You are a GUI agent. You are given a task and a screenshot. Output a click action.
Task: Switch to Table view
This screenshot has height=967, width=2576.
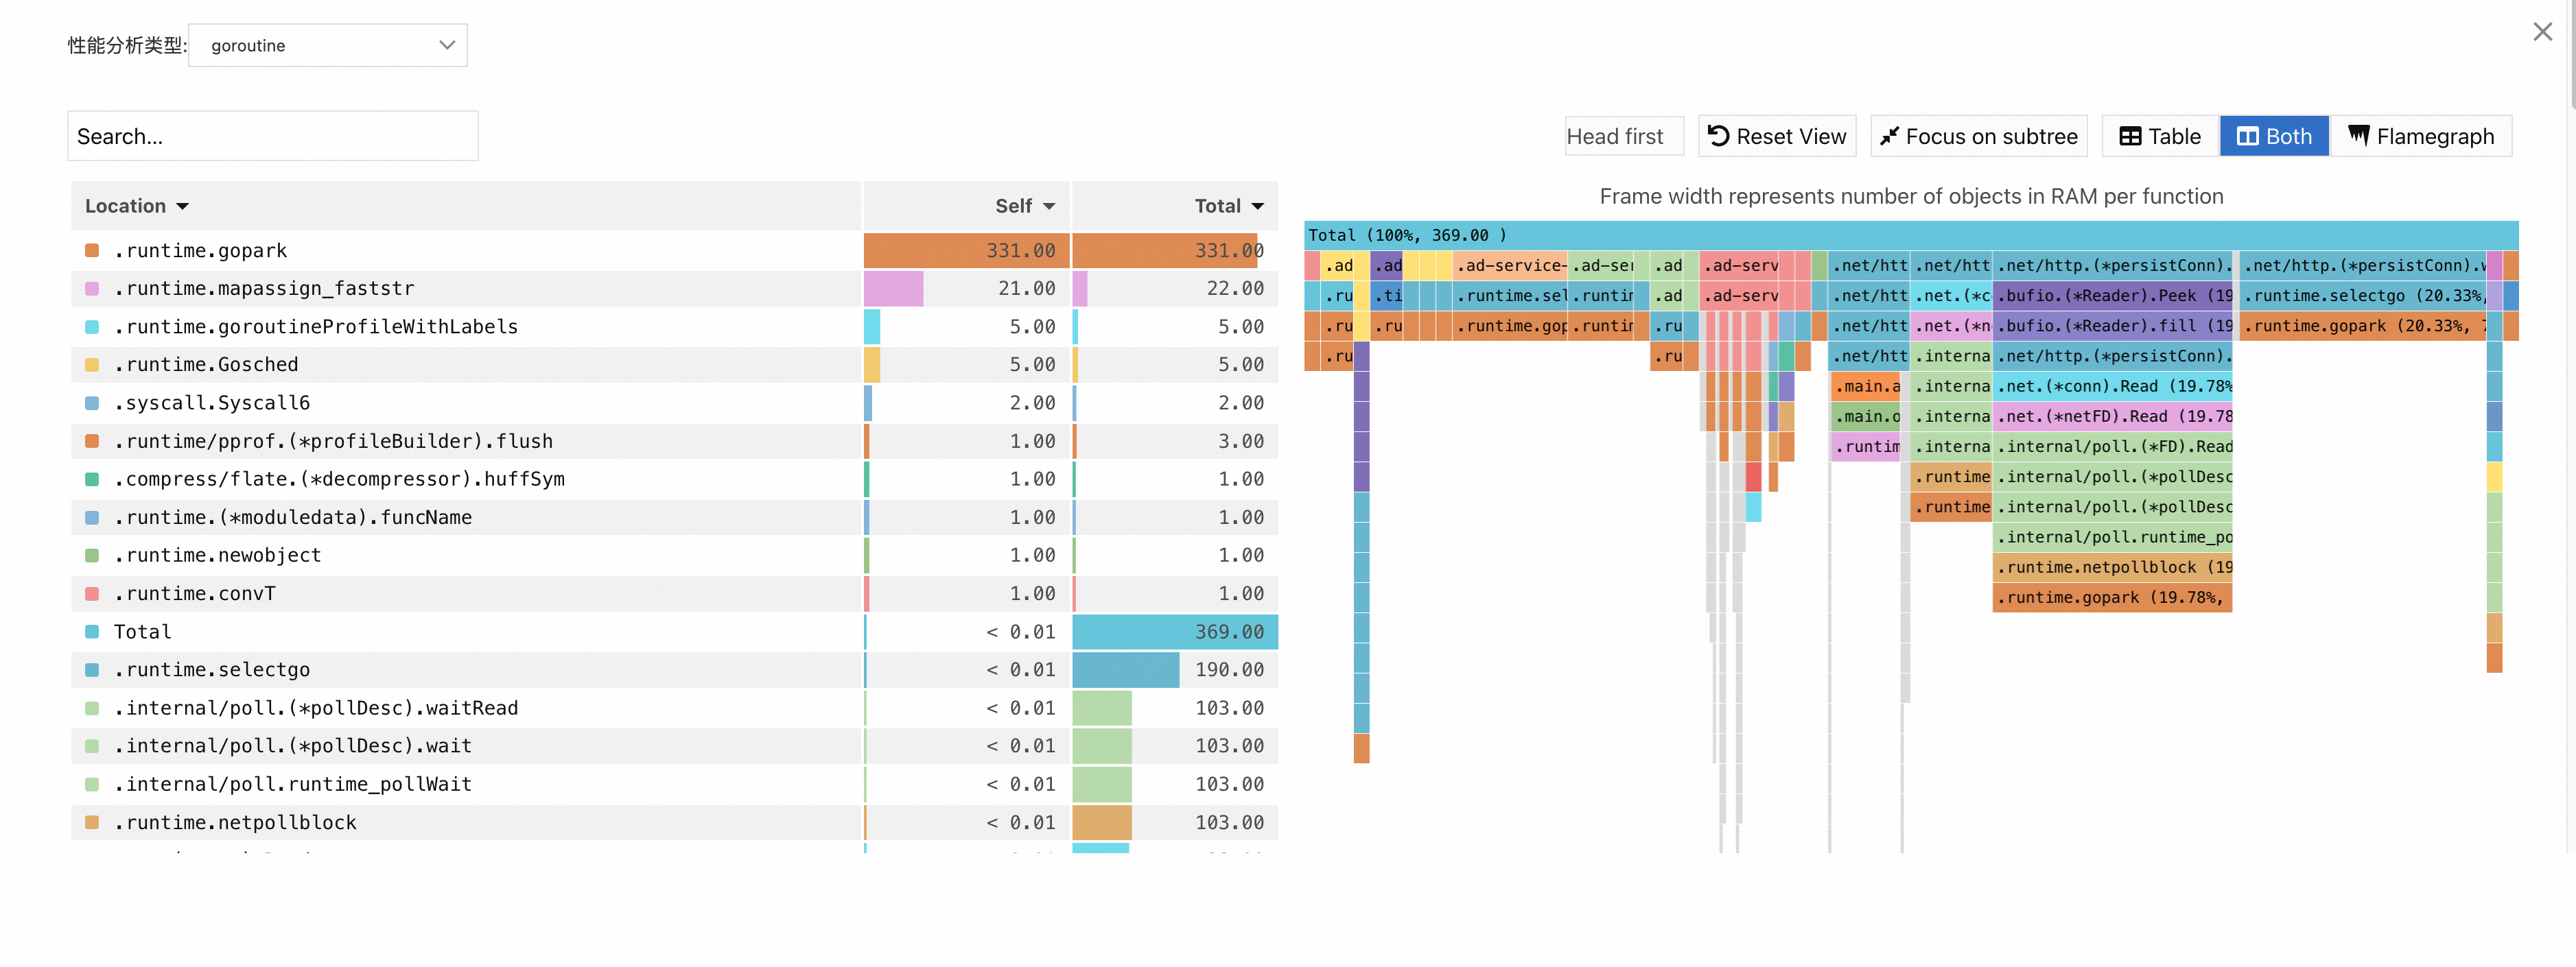2160,137
